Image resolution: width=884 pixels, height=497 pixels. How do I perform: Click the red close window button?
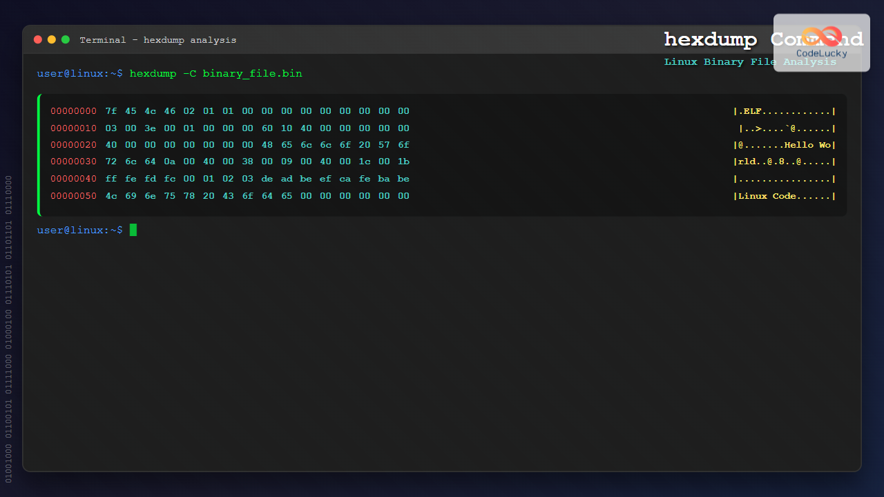pos(38,40)
